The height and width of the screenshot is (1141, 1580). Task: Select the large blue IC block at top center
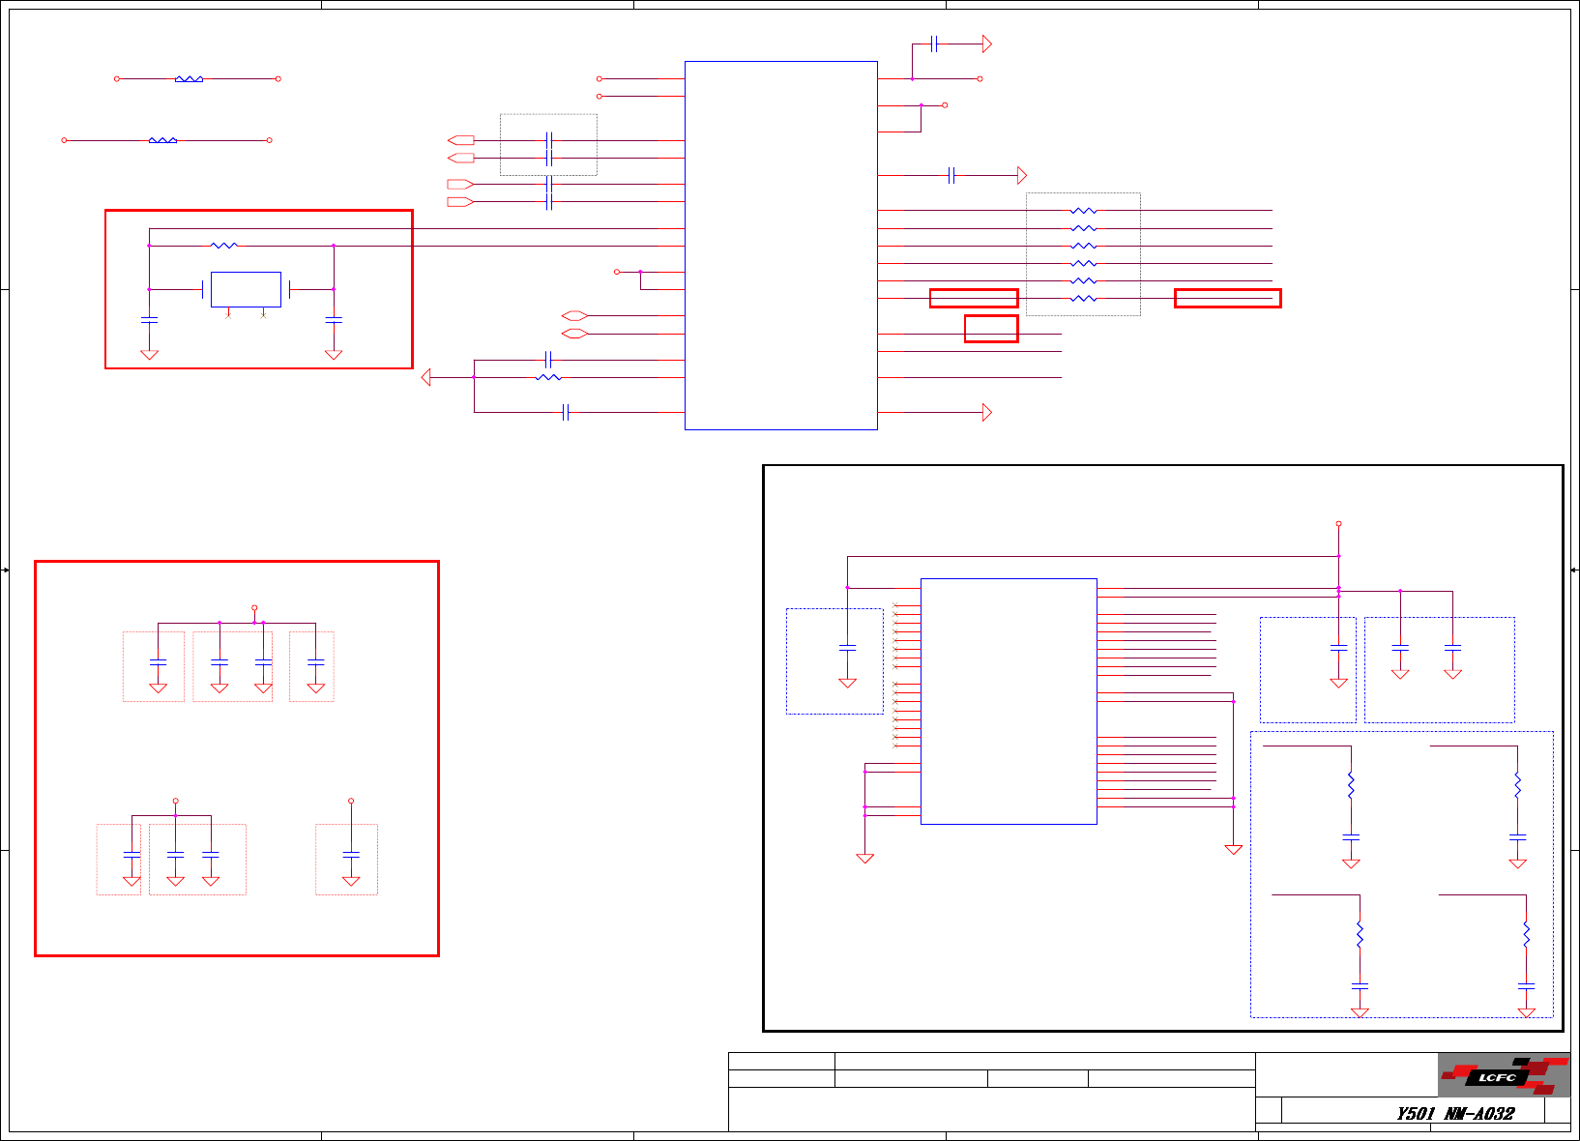click(x=781, y=246)
